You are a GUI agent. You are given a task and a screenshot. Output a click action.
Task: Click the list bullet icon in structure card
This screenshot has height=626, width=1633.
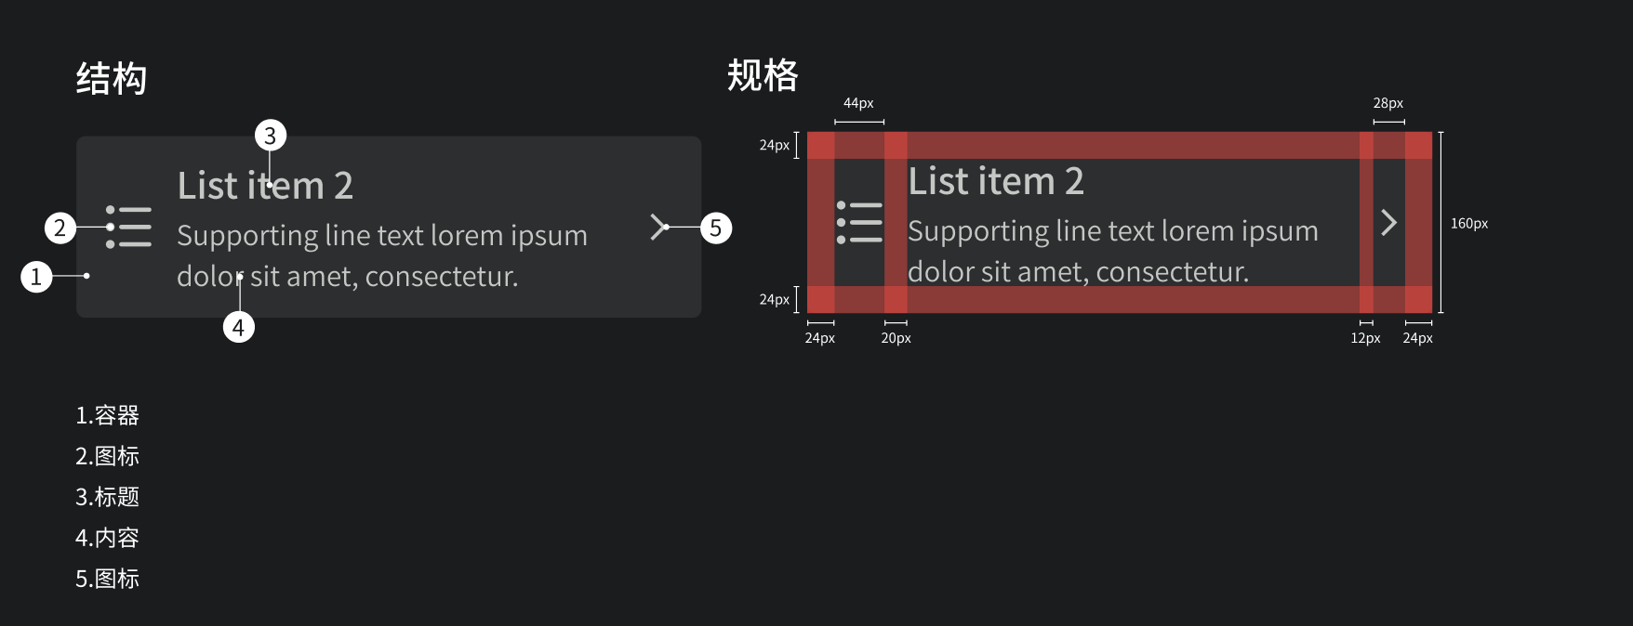click(128, 227)
